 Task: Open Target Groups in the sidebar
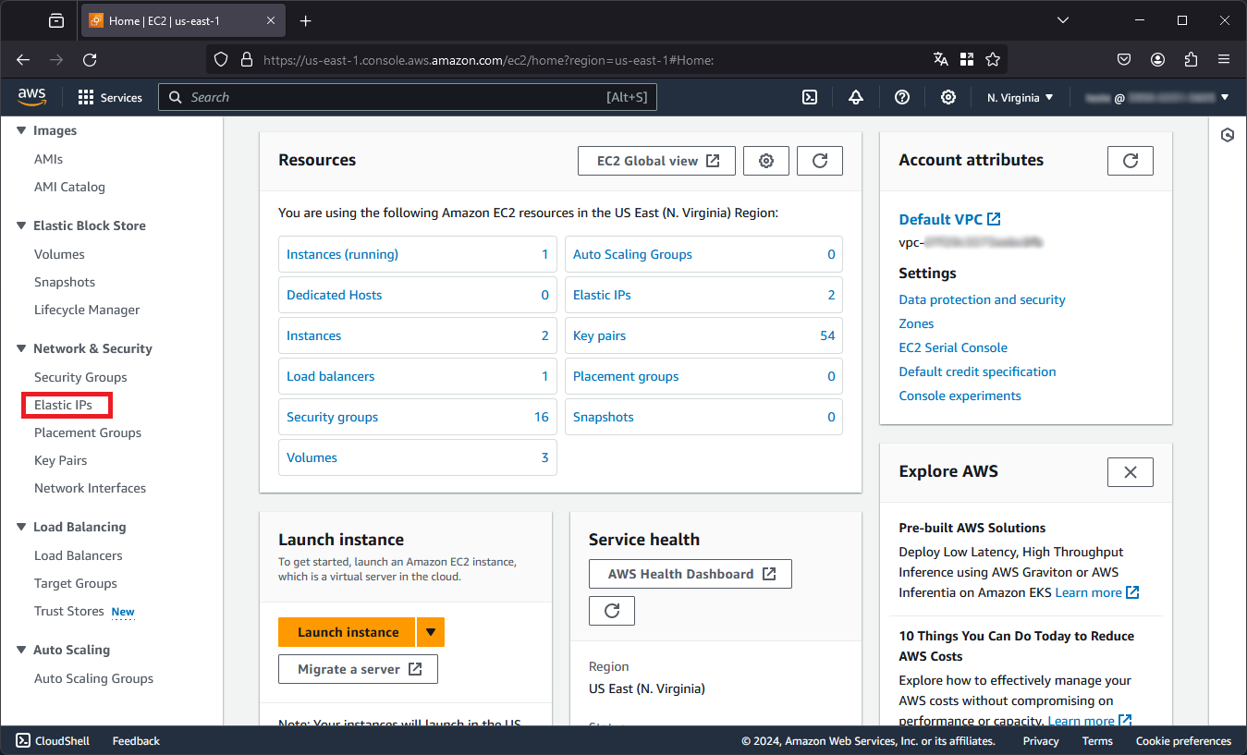click(76, 583)
